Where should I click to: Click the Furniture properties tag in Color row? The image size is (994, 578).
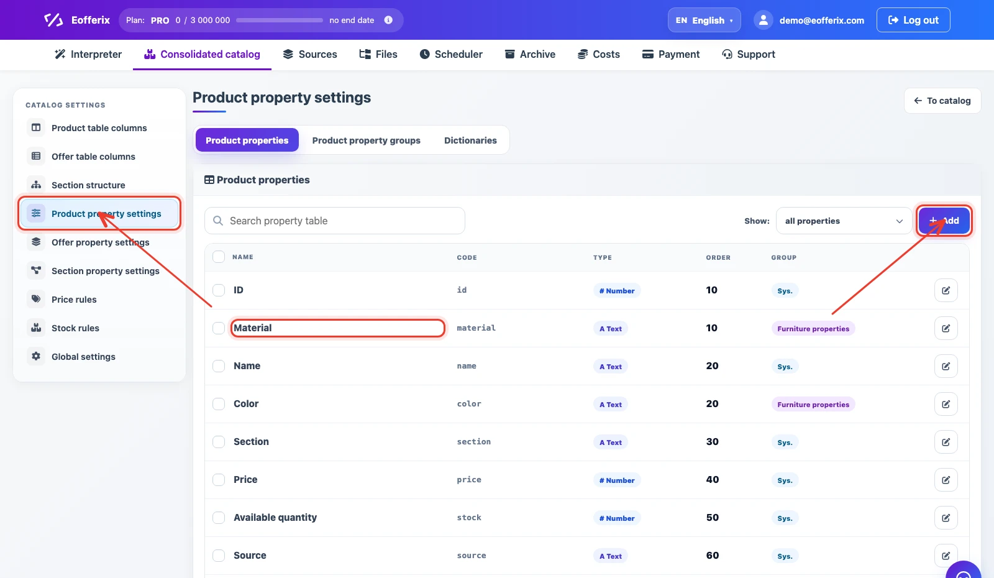click(x=813, y=405)
